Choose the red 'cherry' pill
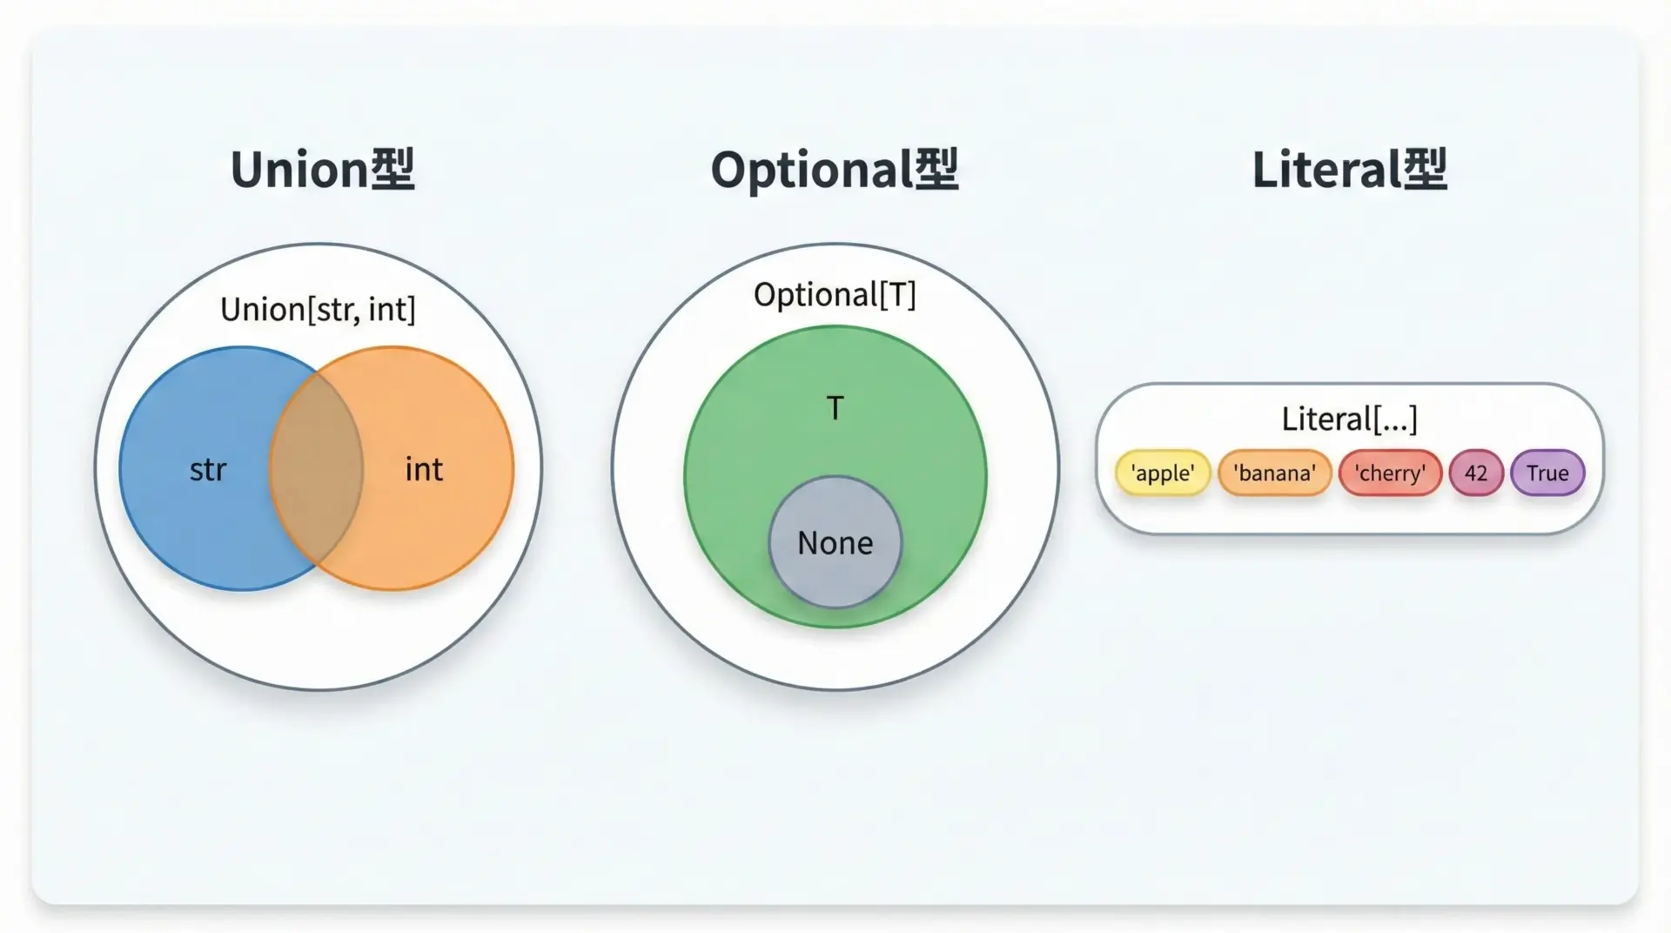 click(1390, 473)
